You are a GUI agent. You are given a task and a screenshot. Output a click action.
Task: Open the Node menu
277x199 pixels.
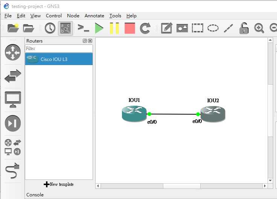pyautogui.click(x=73, y=16)
